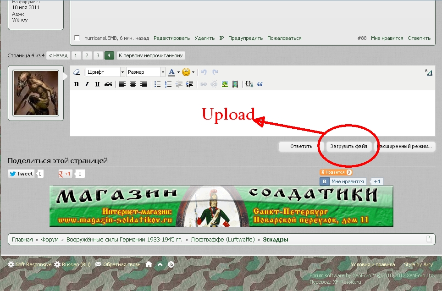Click the user avatar thumbnail
Screen dimensions: 442x291
point(36,93)
